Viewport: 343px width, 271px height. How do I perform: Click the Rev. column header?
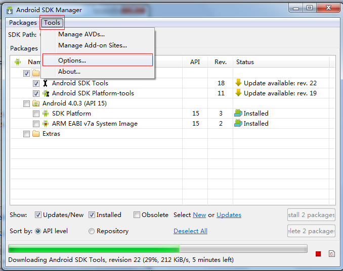pyautogui.click(x=221, y=62)
